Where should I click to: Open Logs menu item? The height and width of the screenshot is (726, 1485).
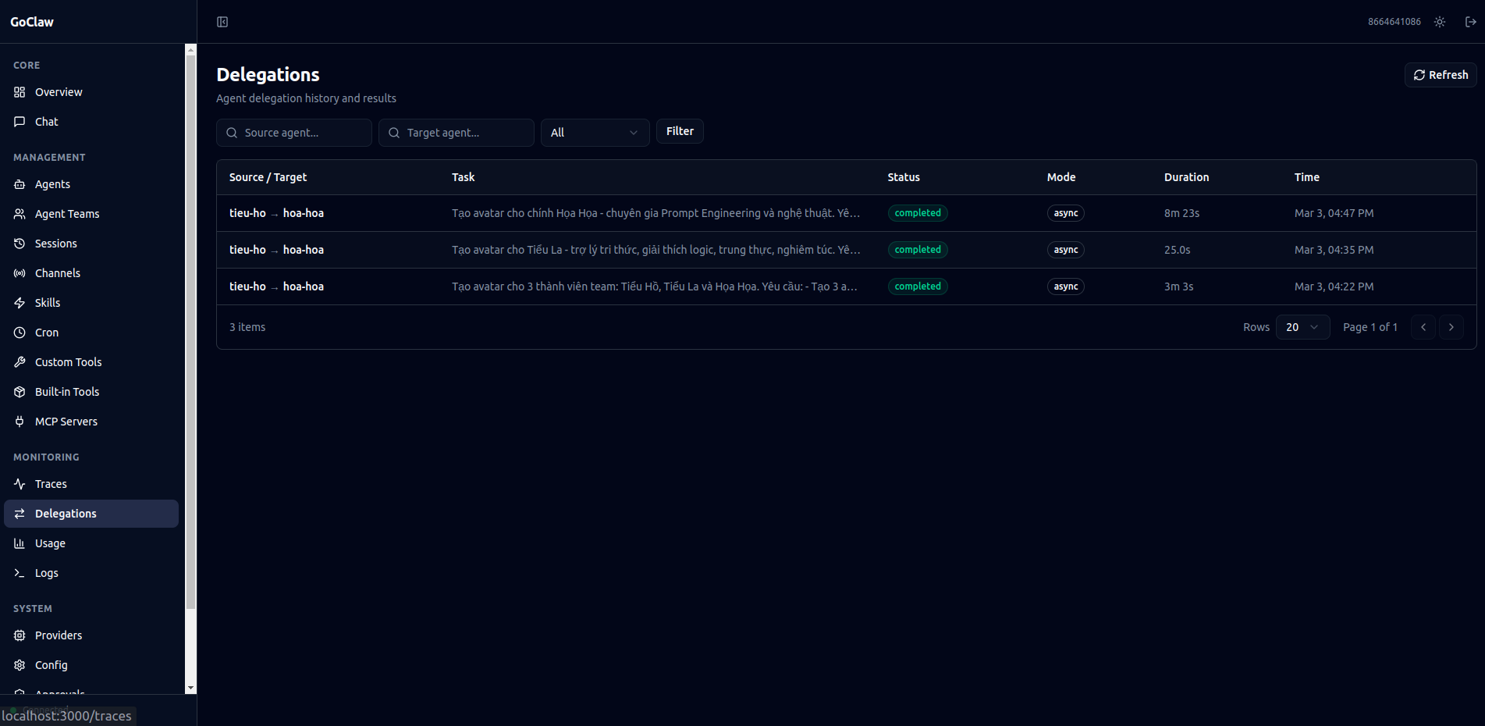47,573
